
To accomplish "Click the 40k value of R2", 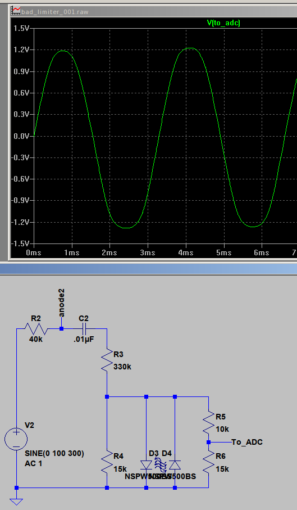I will coord(36,339).
